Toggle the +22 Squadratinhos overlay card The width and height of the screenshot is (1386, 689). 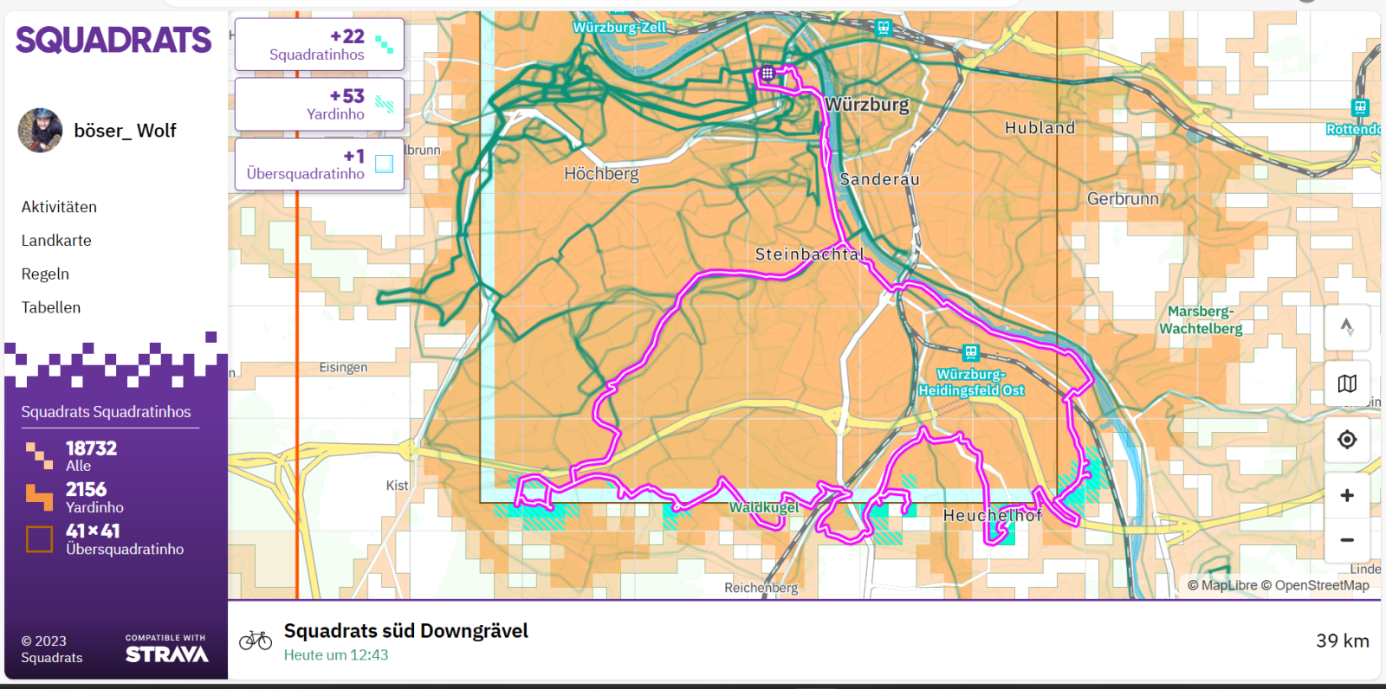click(x=319, y=44)
